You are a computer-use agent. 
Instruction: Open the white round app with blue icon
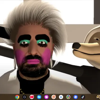[61, 97]
